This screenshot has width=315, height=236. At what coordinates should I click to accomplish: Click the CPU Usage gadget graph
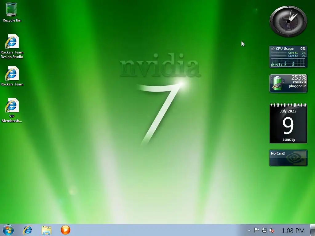(x=288, y=63)
